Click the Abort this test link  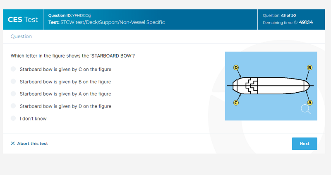pyautogui.click(x=33, y=144)
